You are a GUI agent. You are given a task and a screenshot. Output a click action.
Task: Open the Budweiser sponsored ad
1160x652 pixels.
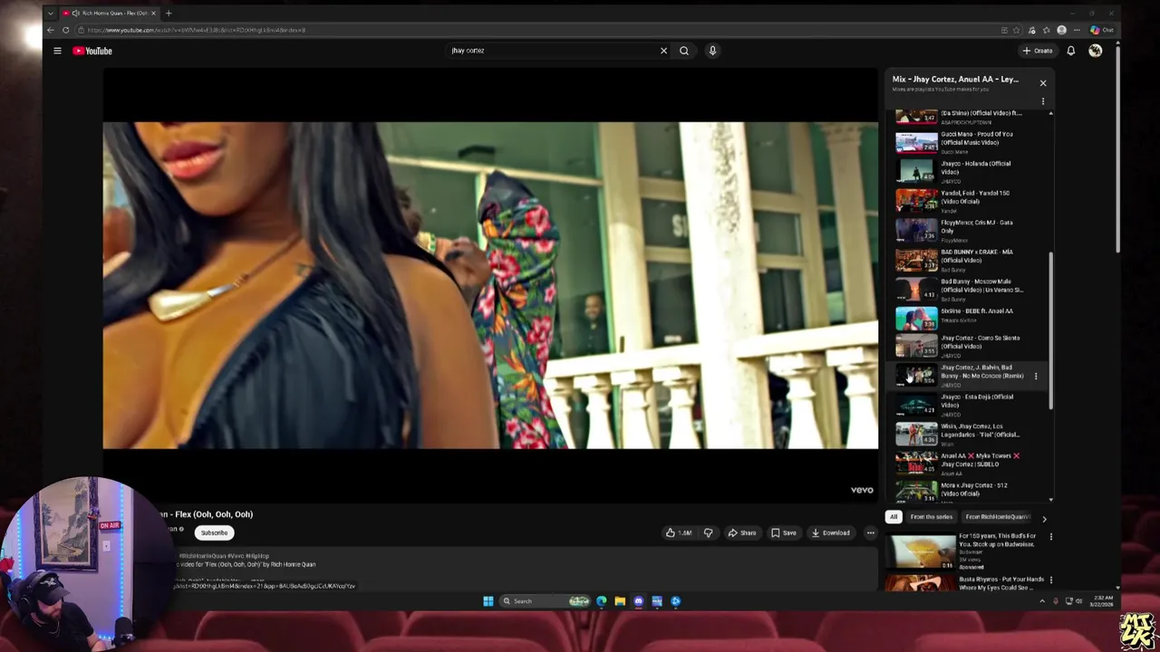pyautogui.click(x=965, y=551)
